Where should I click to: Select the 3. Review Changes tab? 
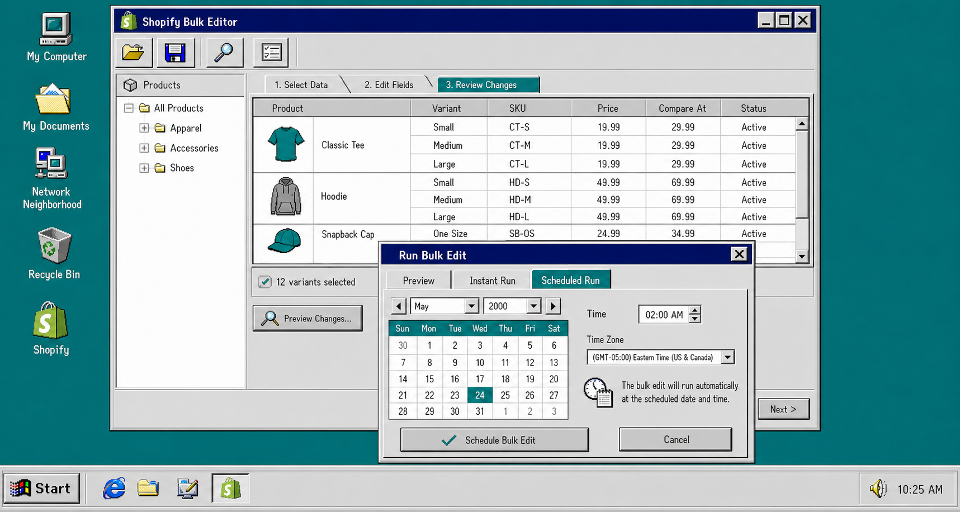click(488, 85)
